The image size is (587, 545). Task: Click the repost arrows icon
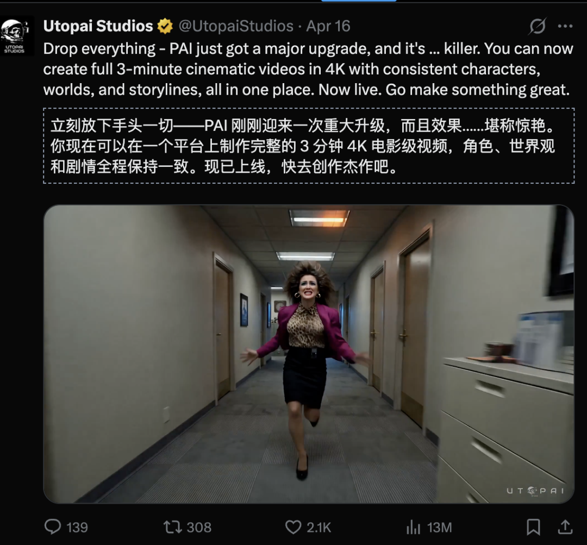click(173, 527)
